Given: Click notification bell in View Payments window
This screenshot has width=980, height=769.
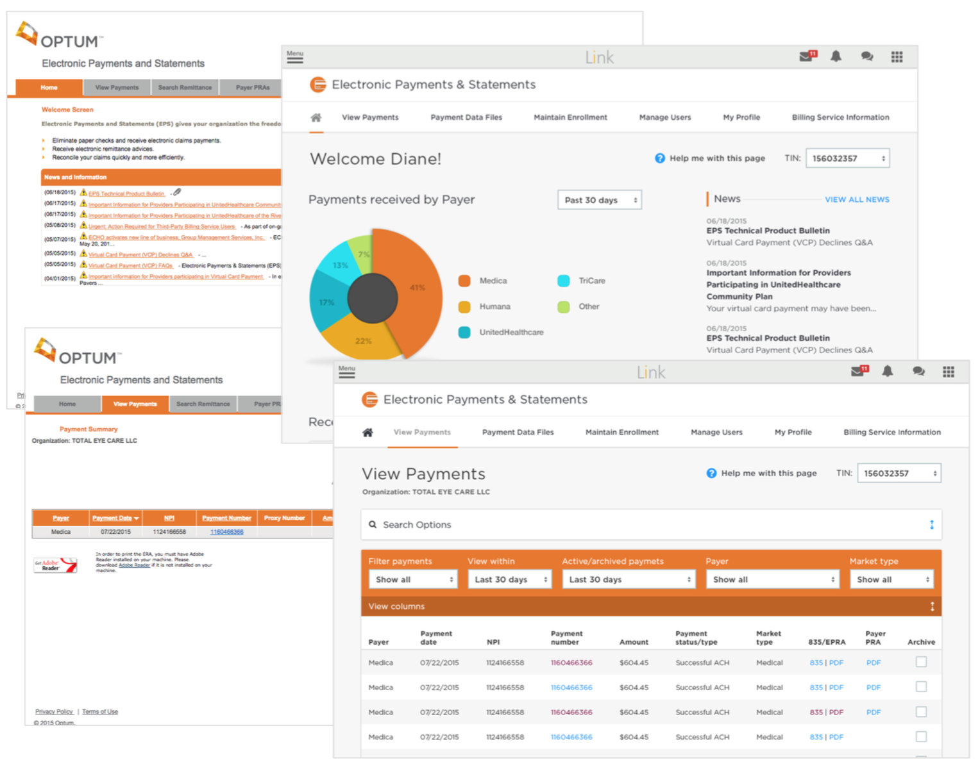Looking at the screenshot, I should (x=887, y=371).
